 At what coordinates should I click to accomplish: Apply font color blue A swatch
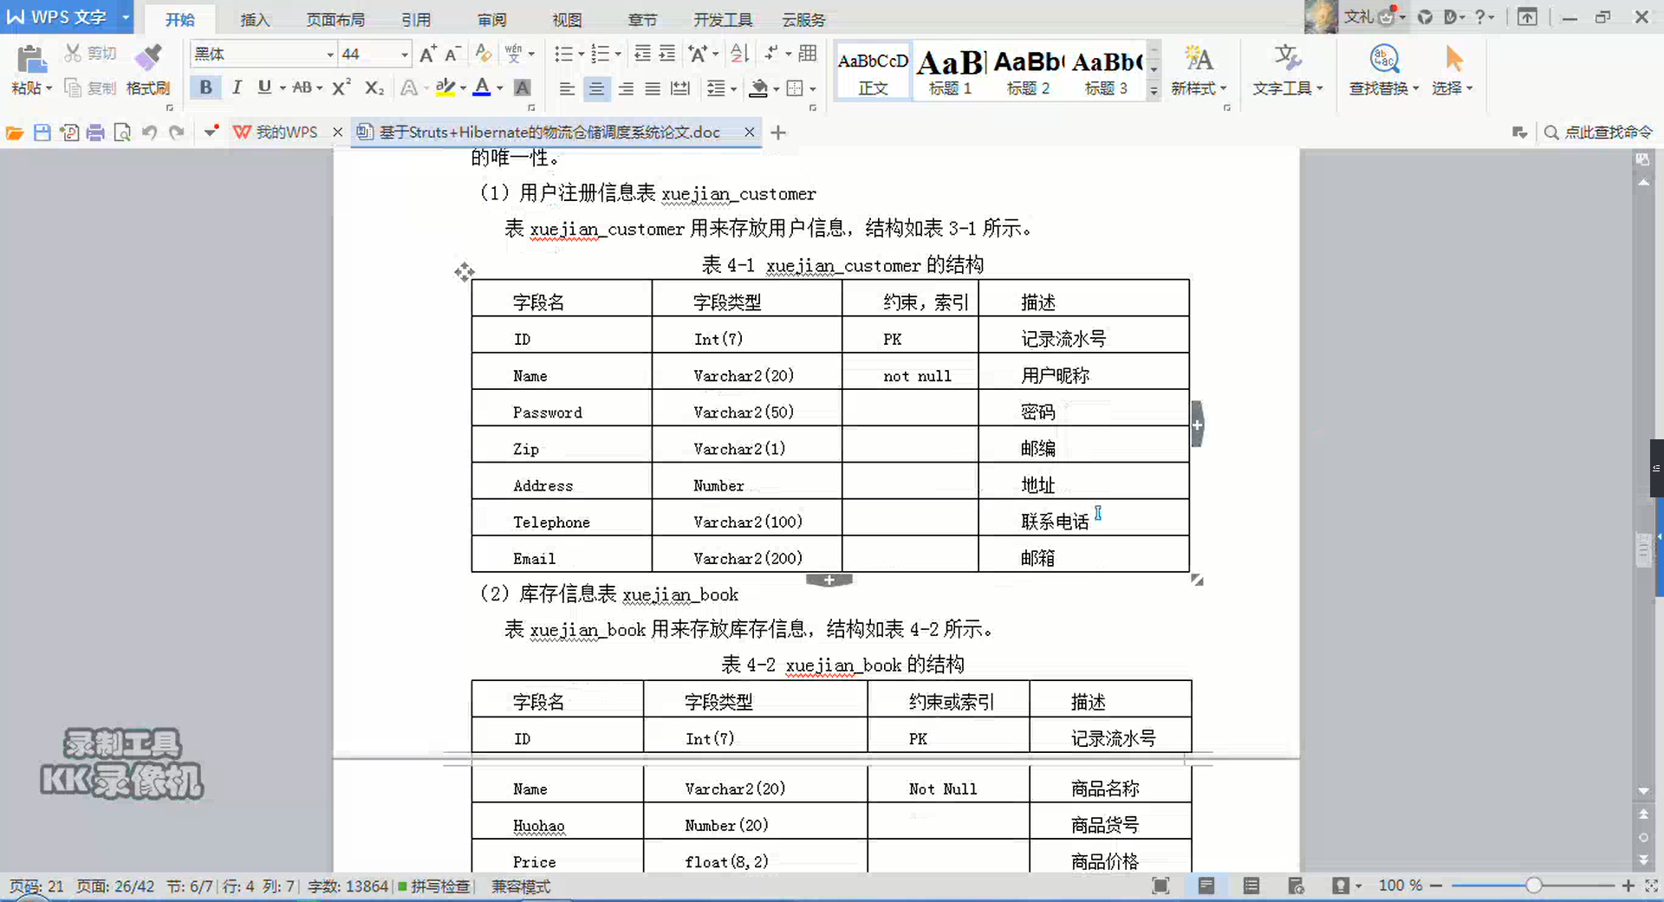(x=482, y=88)
